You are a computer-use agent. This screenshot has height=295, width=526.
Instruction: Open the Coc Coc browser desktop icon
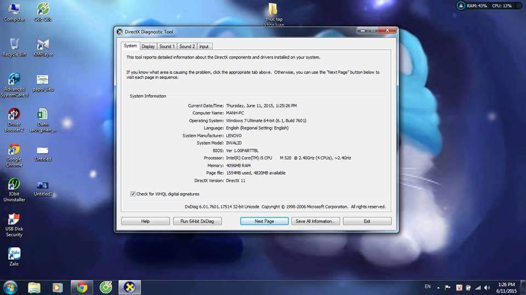pos(43,9)
